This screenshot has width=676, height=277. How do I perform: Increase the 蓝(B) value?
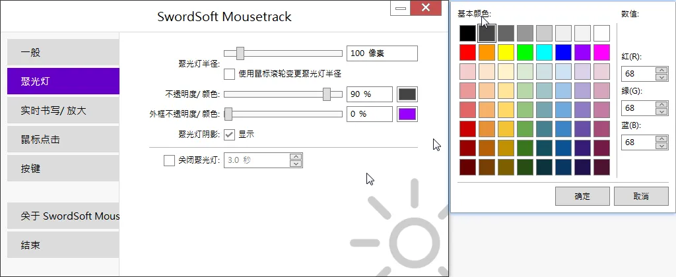point(661,138)
